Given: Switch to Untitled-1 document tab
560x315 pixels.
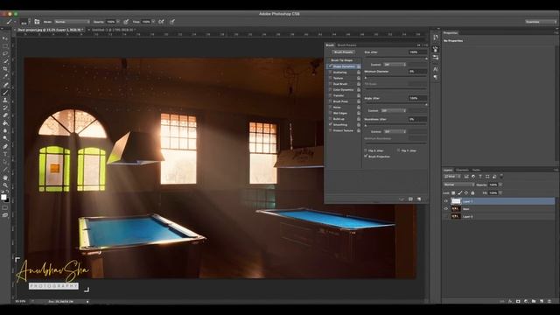Looking at the screenshot, I should [x=113, y=30].
